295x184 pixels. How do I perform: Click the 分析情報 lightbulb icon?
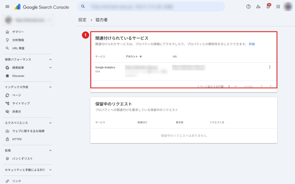(7, 40)
